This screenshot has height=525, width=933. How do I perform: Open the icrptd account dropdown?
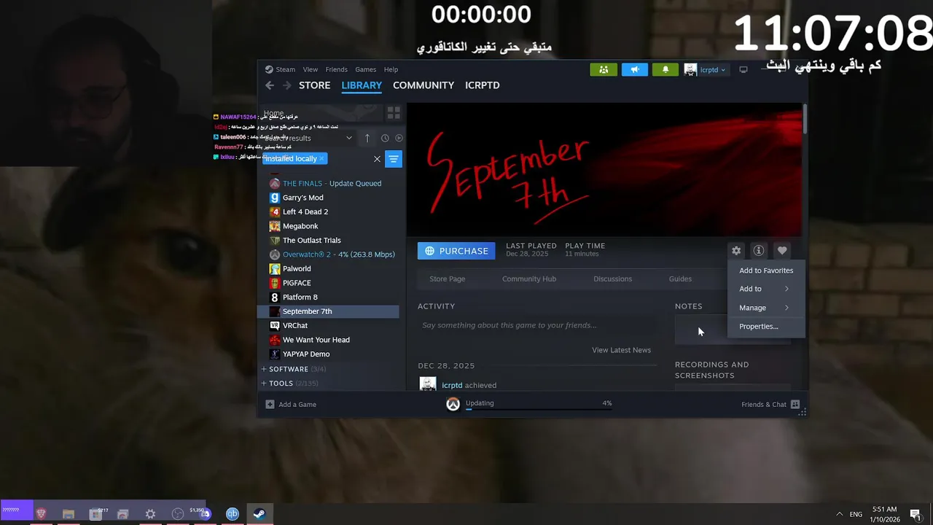(x=712, y=69)
